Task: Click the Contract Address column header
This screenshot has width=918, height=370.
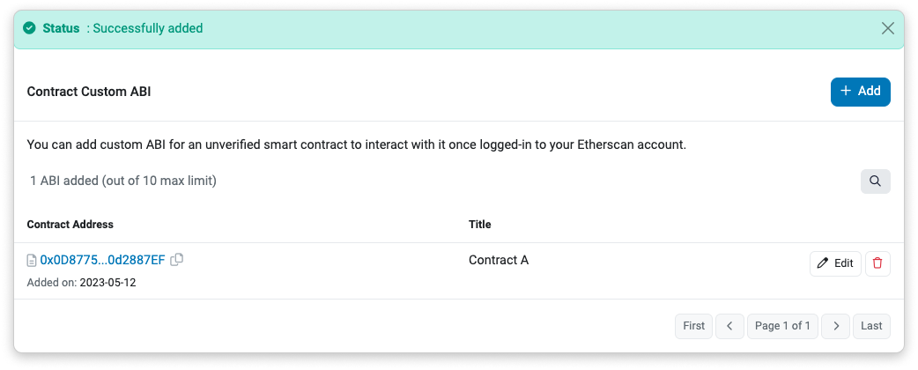Action: point(70,225)
